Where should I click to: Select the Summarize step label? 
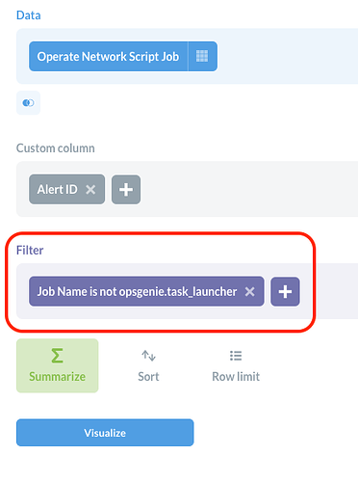coord(57,376)
